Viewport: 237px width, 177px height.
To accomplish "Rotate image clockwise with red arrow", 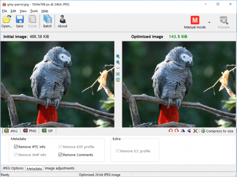I will [x=177, y=131].
